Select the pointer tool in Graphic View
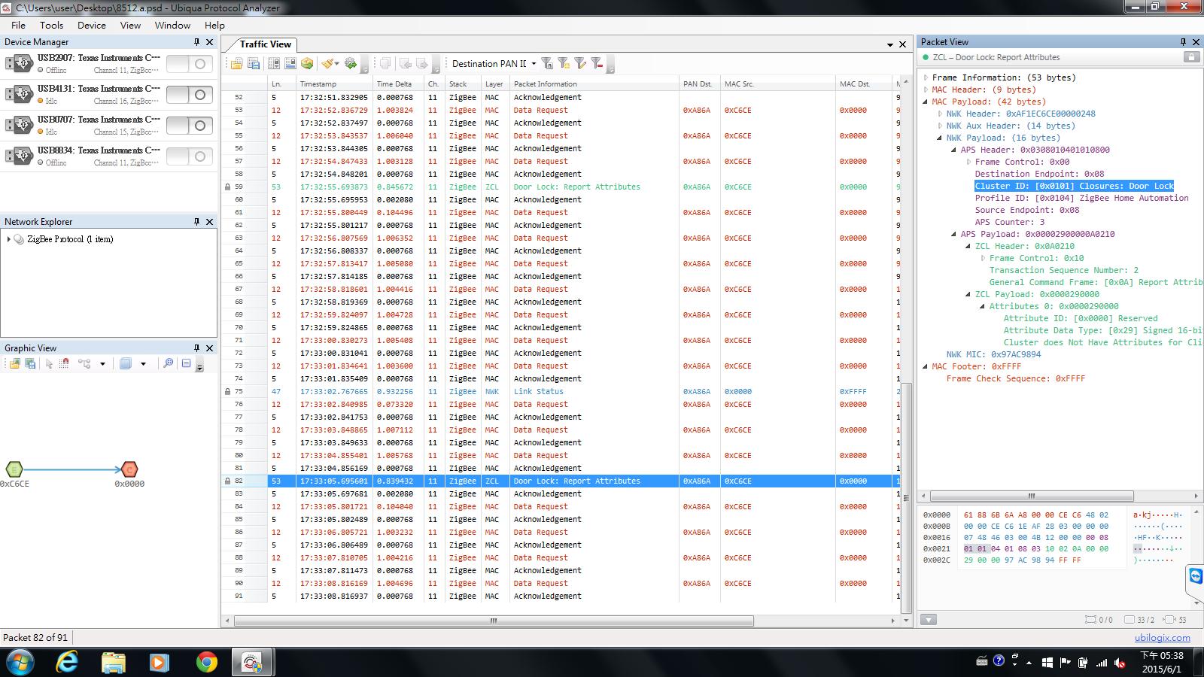The height and width of the screenshot is (677, 1204). pos(49,363)
